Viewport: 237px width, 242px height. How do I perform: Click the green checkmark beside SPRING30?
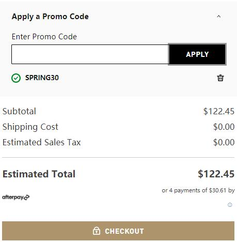(x=16, y=78)
